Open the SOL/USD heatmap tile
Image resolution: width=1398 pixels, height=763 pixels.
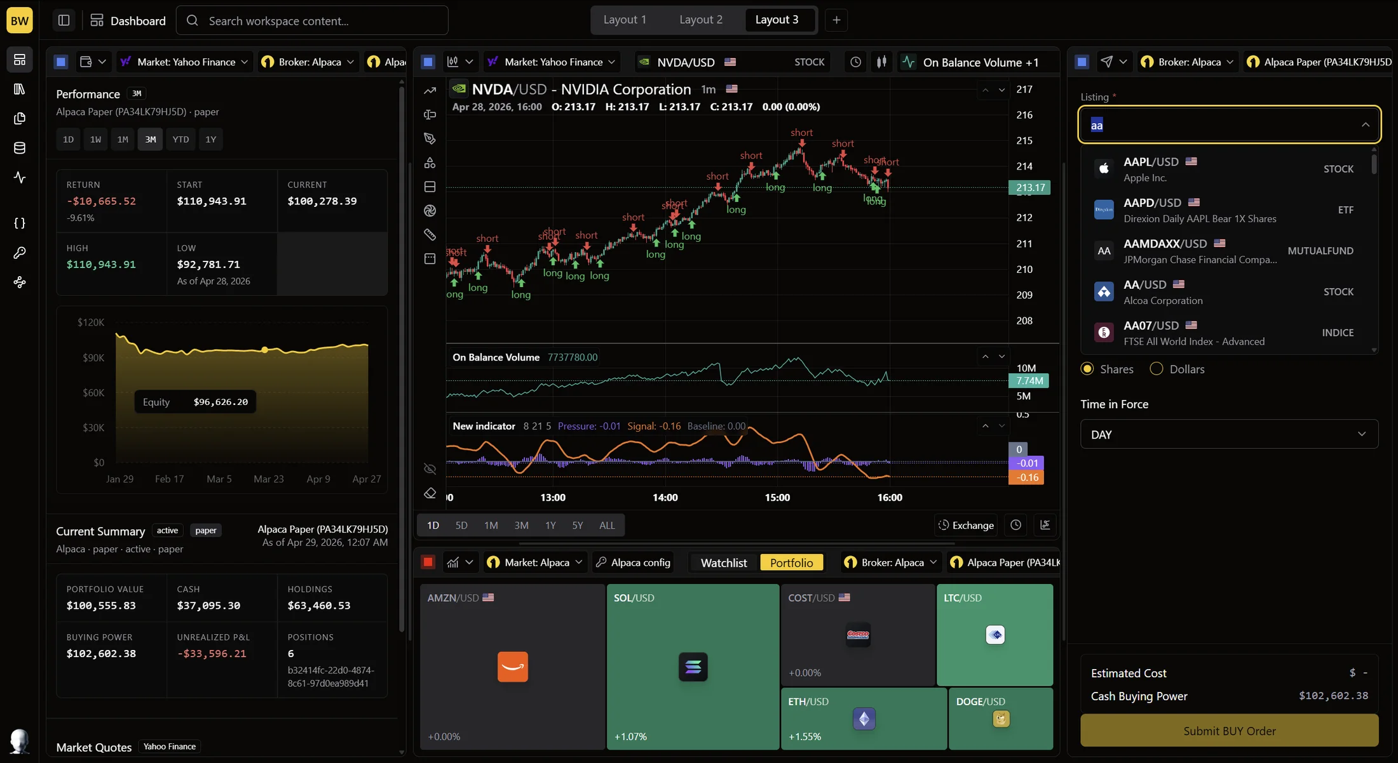pyautogui.click(x=693, y=667)
